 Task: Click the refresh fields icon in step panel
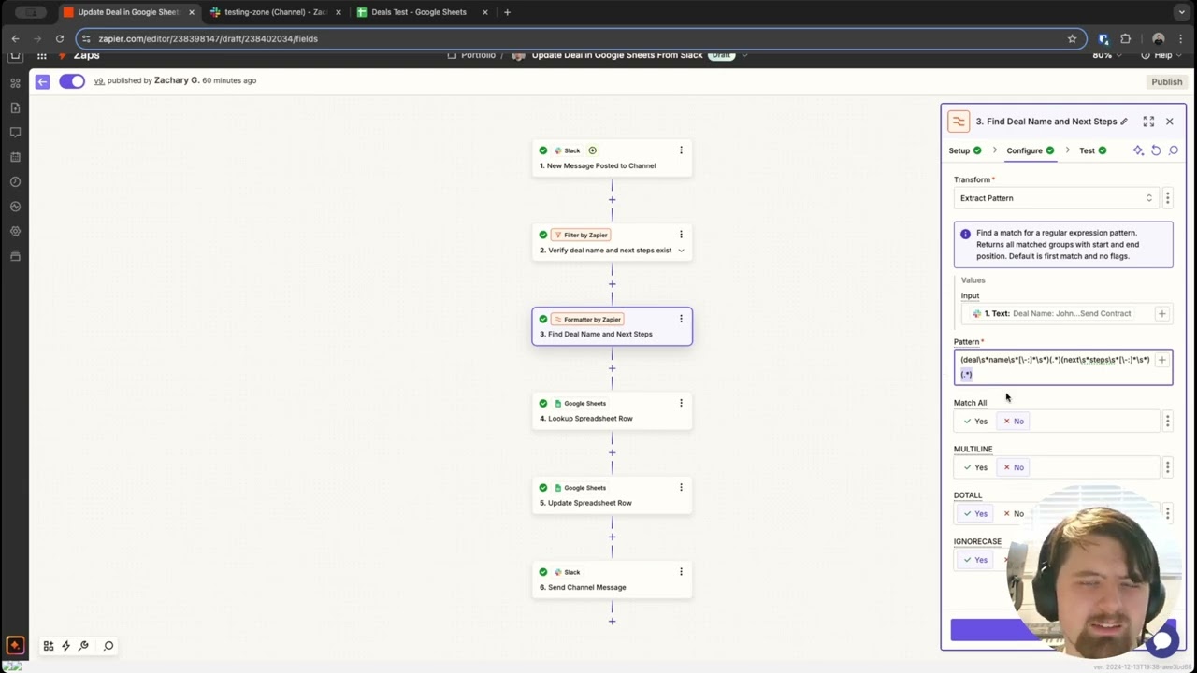coord(1156,150)
